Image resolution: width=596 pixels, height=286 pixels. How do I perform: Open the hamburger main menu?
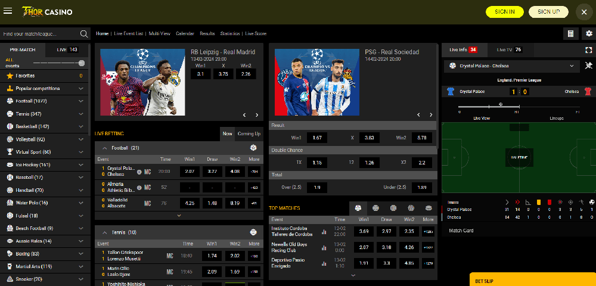click(x=8, y=11)
